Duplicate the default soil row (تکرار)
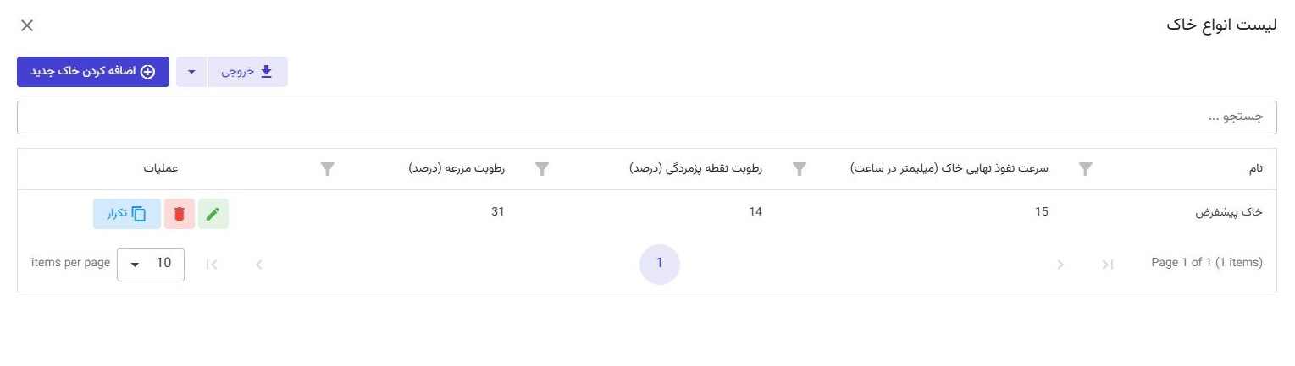This screenshot has width=1295, height=366. coord(126,214)
